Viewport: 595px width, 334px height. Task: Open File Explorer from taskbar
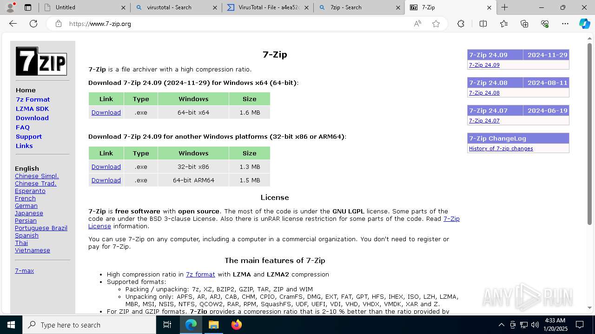click(213, 325)
